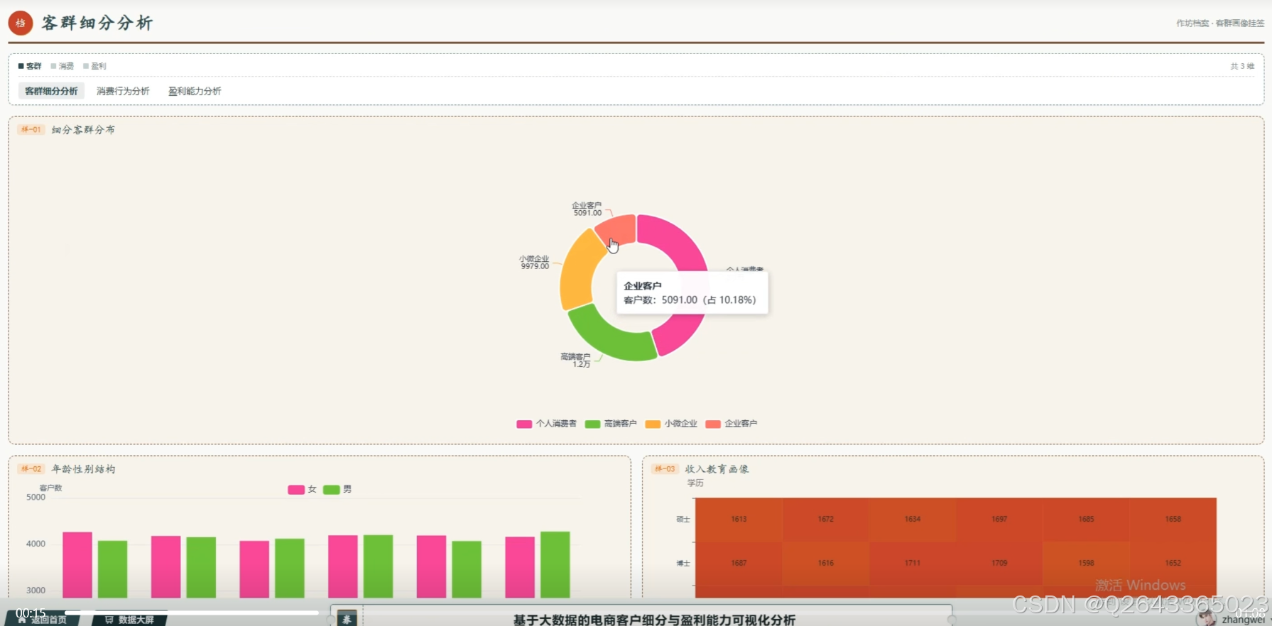Toggle 小微企业 series in donut legend
This screenshot has width=1272, height=626.
(671, 424)
